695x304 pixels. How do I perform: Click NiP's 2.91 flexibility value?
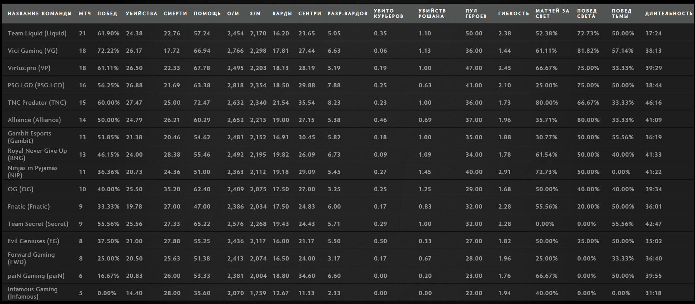pyautogui.click(x=505, y=172)
